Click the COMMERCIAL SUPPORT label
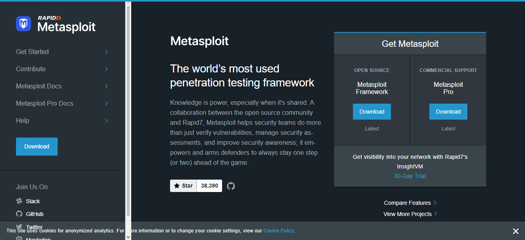 (448, 70)
